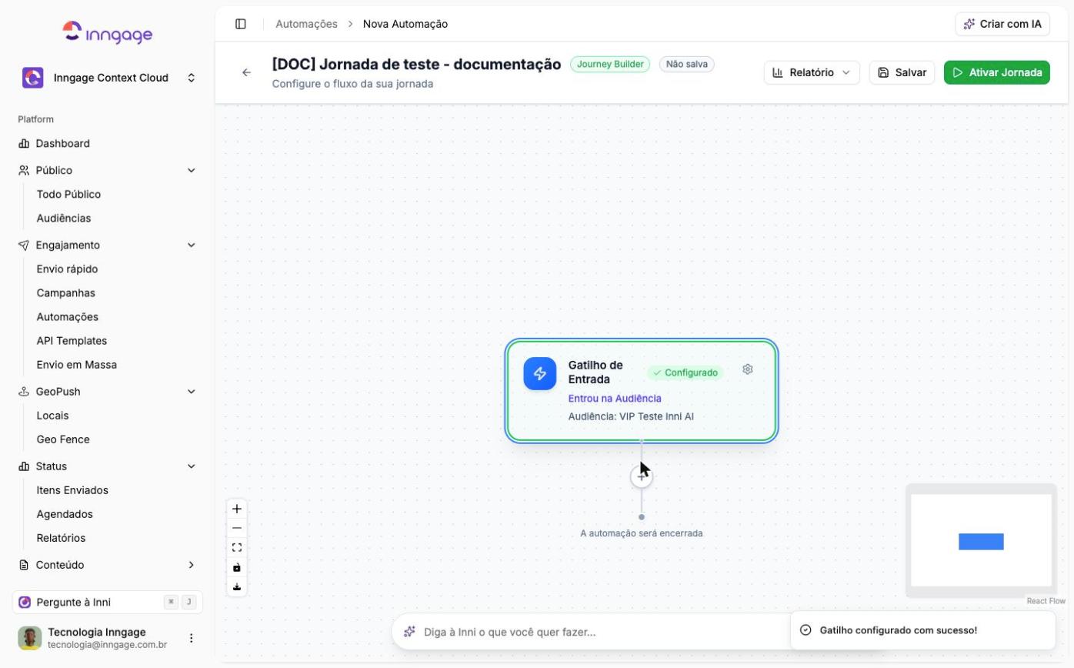Download the flow image icon
This screenshot has height=668, width=1074.
pos(237,586)
